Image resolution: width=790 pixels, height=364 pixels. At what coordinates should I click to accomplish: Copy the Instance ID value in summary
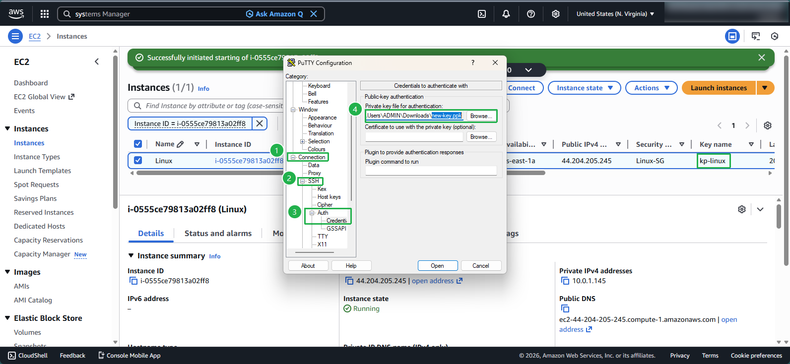point(133,281)
